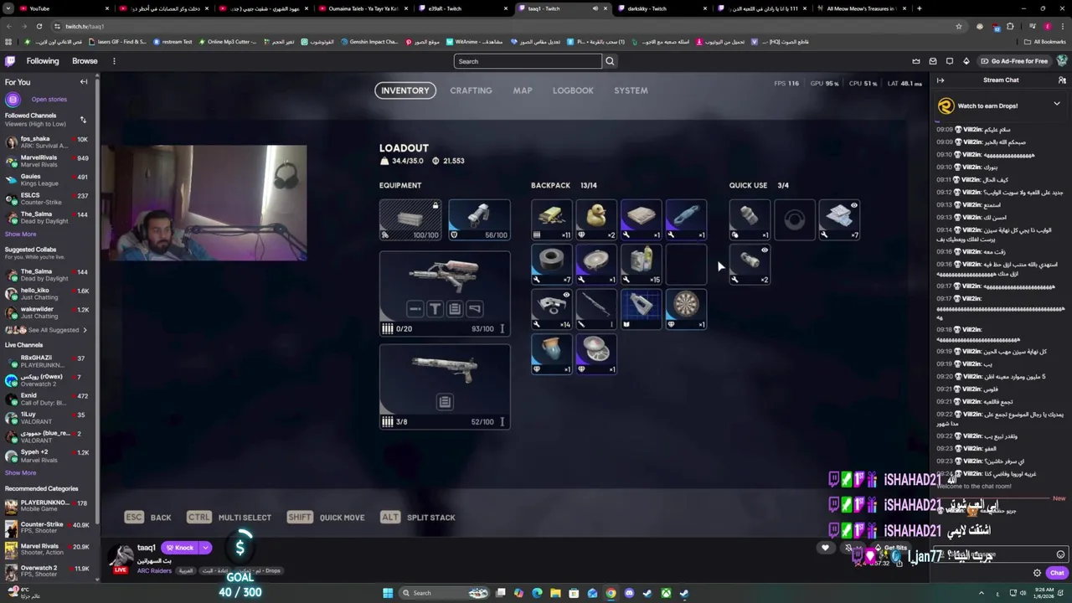
Task: Expand See All Suggested collabs
Action: pos(58,330)
